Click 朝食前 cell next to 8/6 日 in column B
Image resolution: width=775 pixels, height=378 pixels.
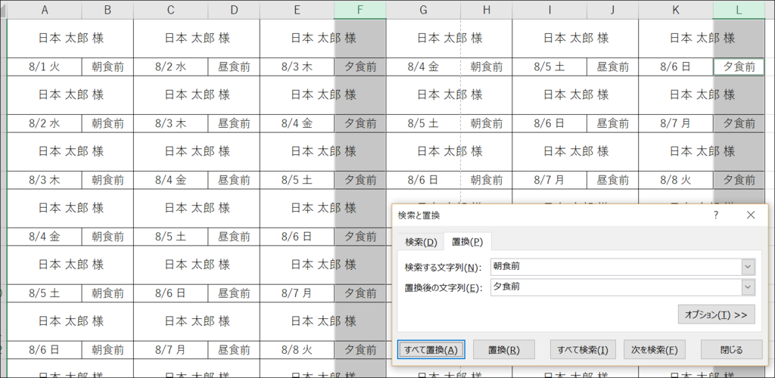point(107,350)
